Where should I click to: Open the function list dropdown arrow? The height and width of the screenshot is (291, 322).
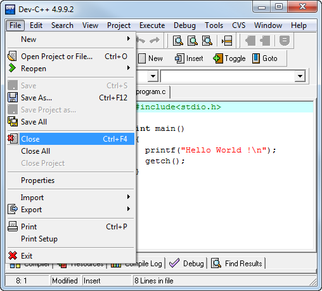click(300, 76)
